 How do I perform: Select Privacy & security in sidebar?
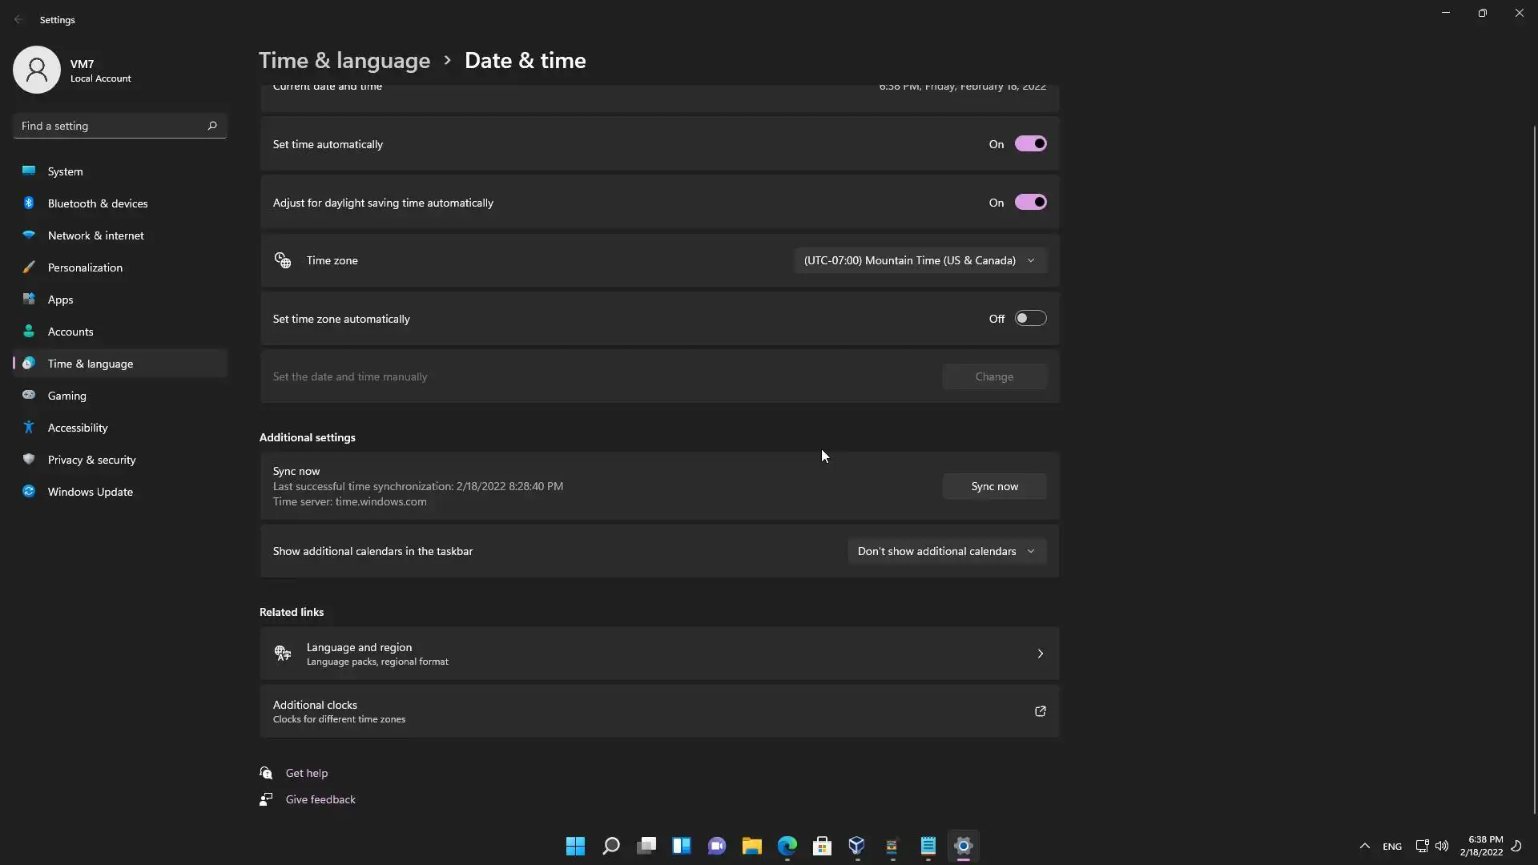pos(91,460)
